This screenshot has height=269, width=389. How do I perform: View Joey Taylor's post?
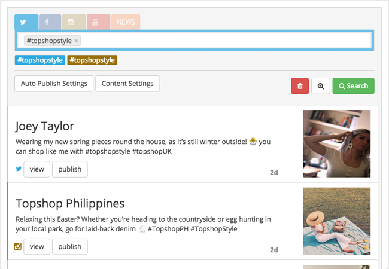[37, 169]
